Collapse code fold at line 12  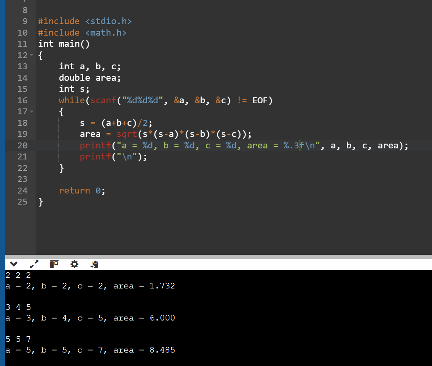click(x=32, y=55)
